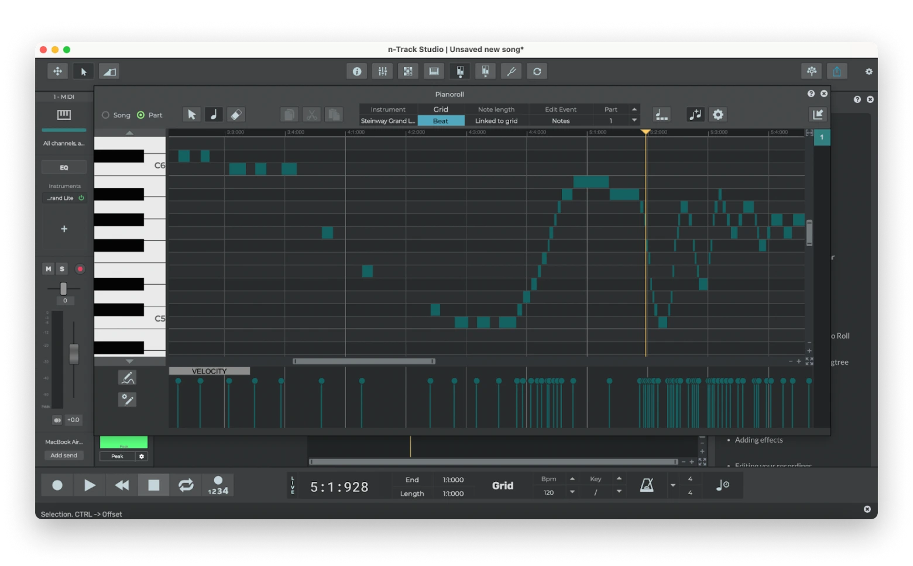Click the transport Grid button
Image resolution: width=913 pixels, height=566 pixels.
pos(502,486)
